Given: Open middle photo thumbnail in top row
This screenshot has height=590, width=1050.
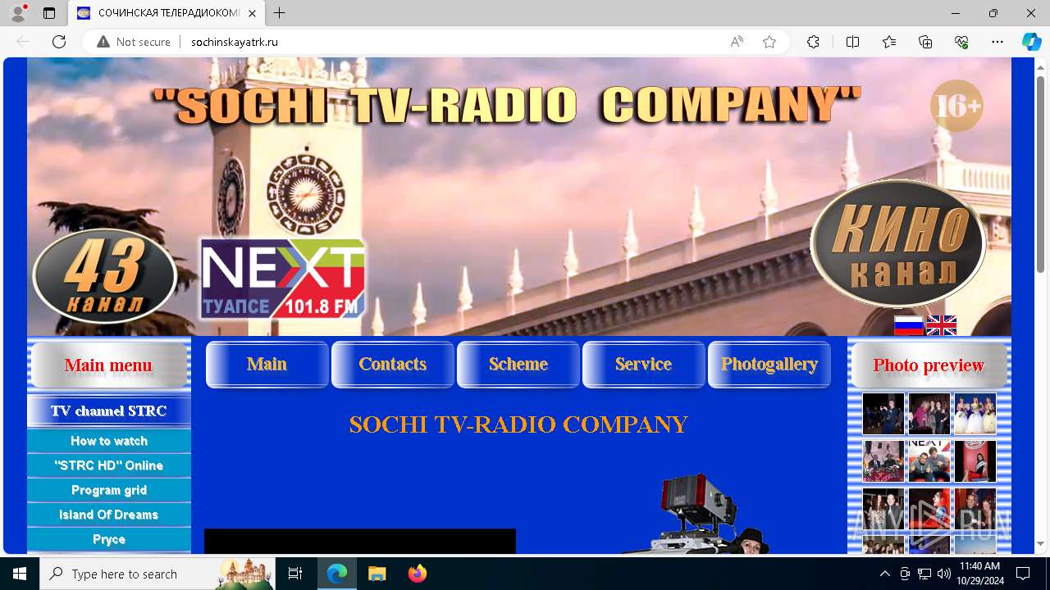Looking at the screenshot, I should coord(929,414).
